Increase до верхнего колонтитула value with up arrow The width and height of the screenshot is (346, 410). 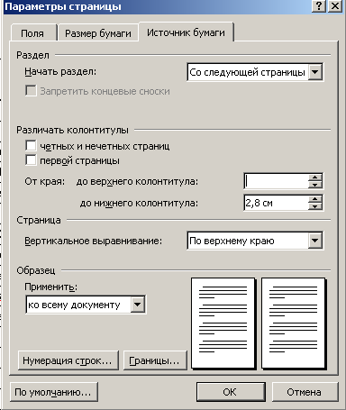pyautogui.click(x=315, y=178)
